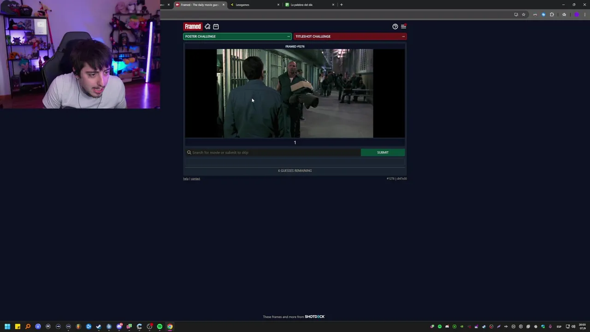Click the microphone tray icon
This screenshot has height=332, width=590.
pyautogui.click(x=550, y=326)
